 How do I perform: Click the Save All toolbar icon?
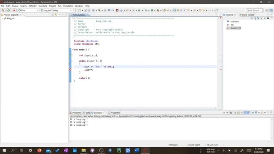click(x=89, y=10)
